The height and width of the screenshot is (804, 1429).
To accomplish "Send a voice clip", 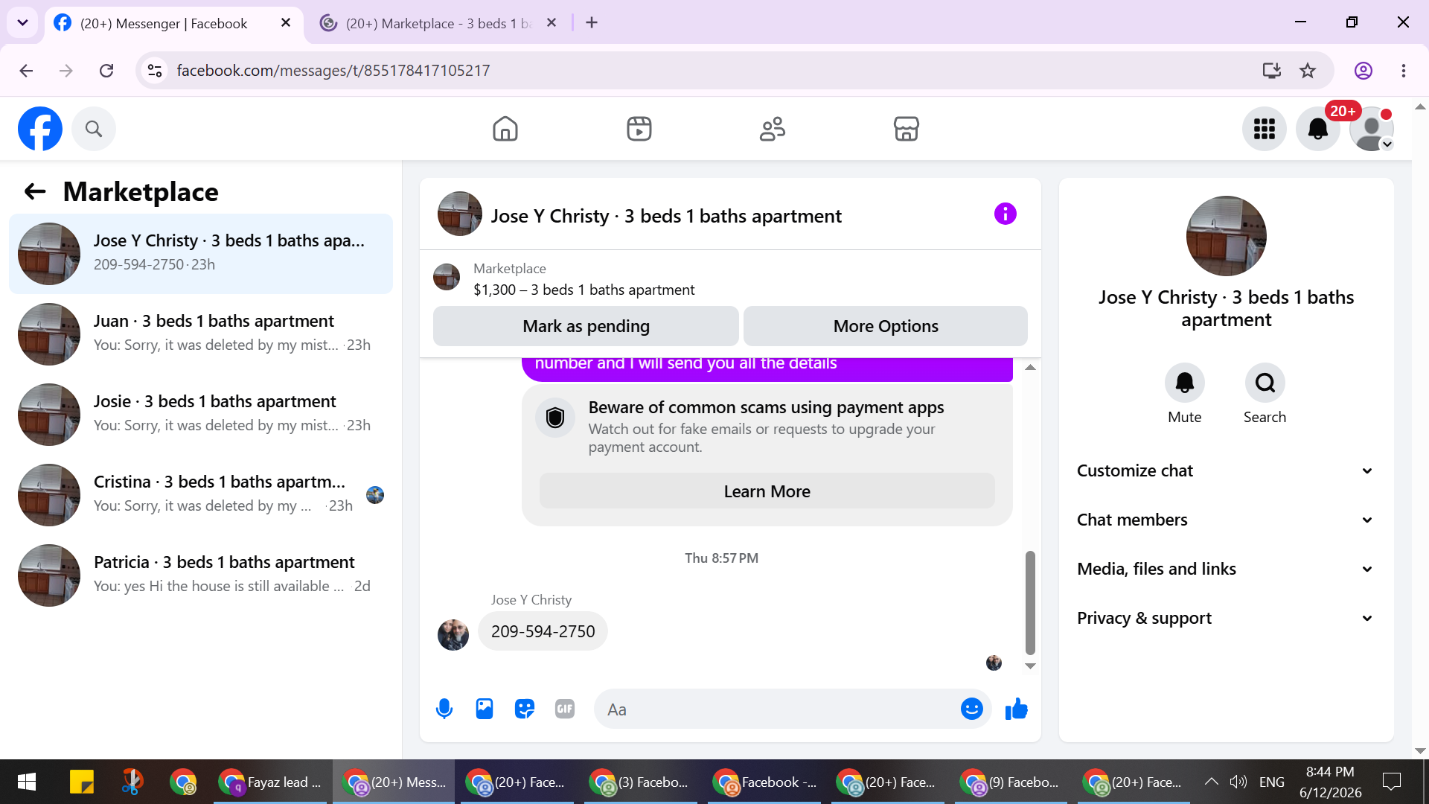I will click(444, 709).
